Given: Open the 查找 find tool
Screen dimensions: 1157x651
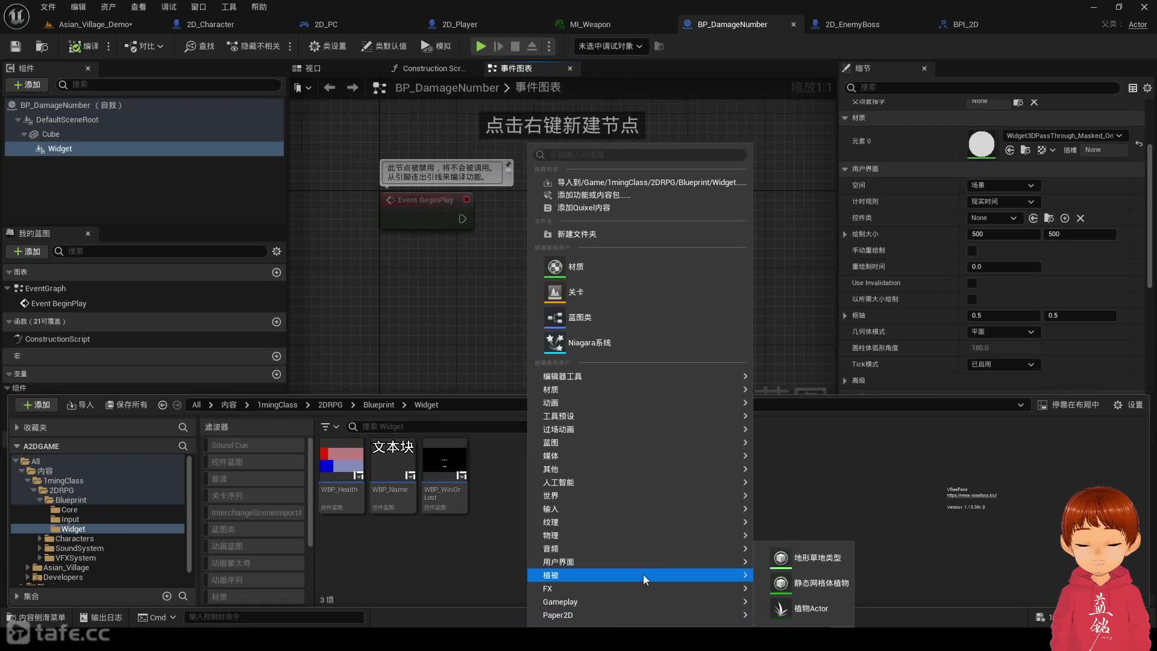Looking at the screenshot, I should point(199,46).
